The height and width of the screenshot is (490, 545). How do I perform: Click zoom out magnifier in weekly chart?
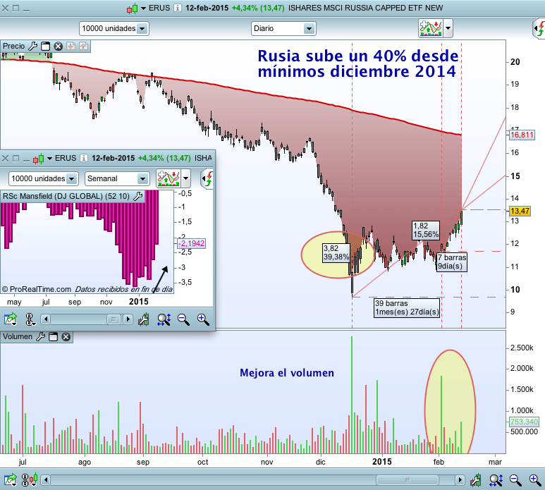click(x=184, y=319)
